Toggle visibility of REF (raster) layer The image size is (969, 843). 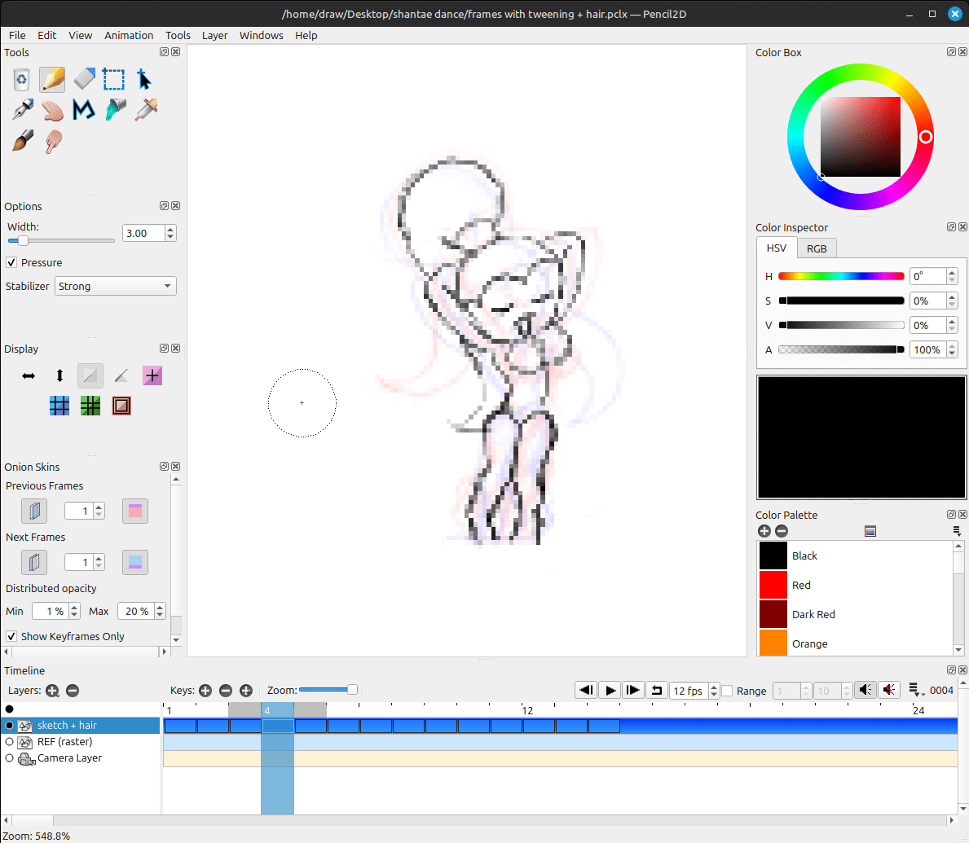[9, 742]
